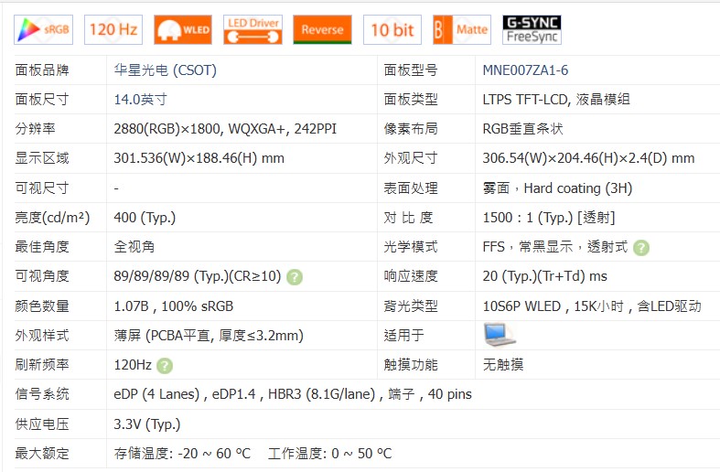Select the orange WLED backlight badge
This screenshot has width=720, height=472.
[x=183, y=29]
